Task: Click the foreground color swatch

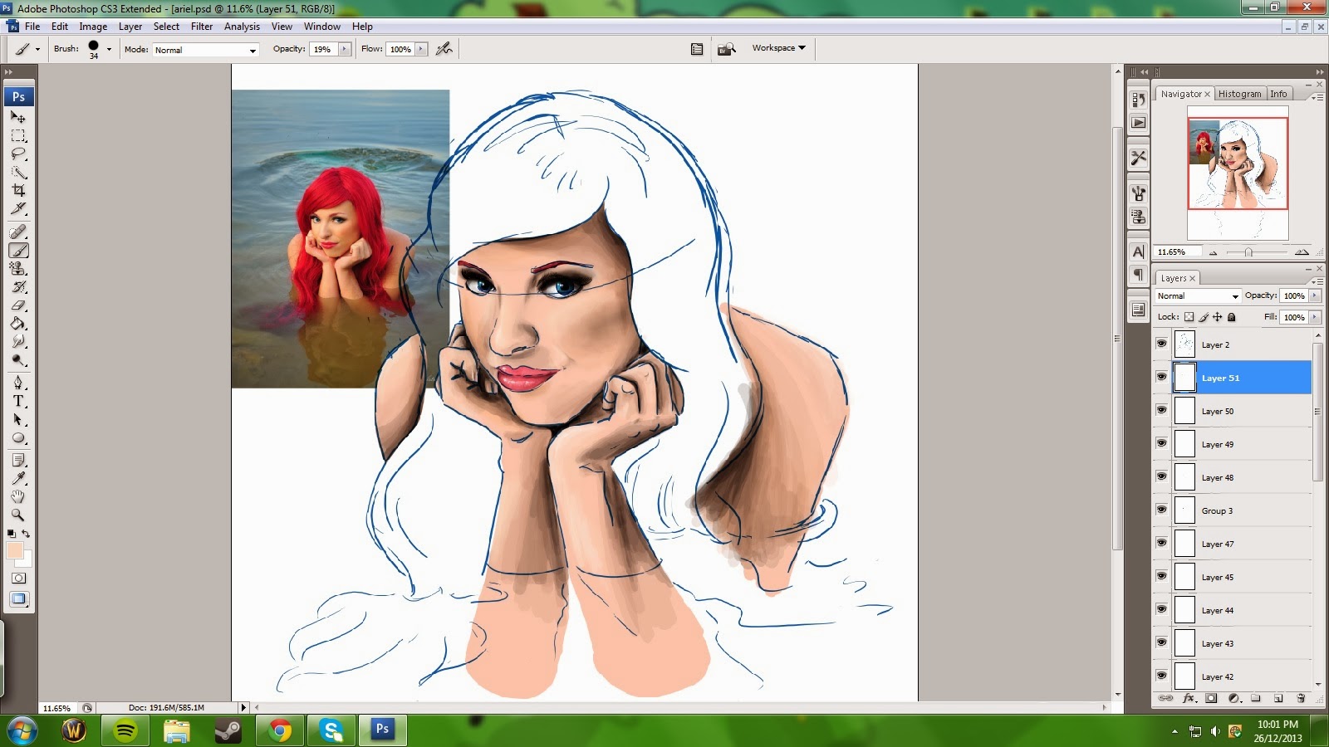Action: click(x=15, y=550)
